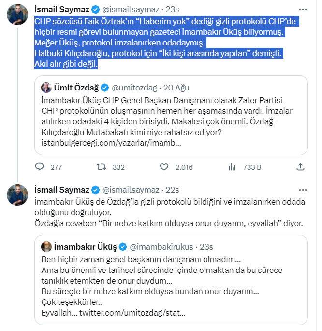Click the share icon on first tweet
322x331 pixels.
tap(300, 167)
